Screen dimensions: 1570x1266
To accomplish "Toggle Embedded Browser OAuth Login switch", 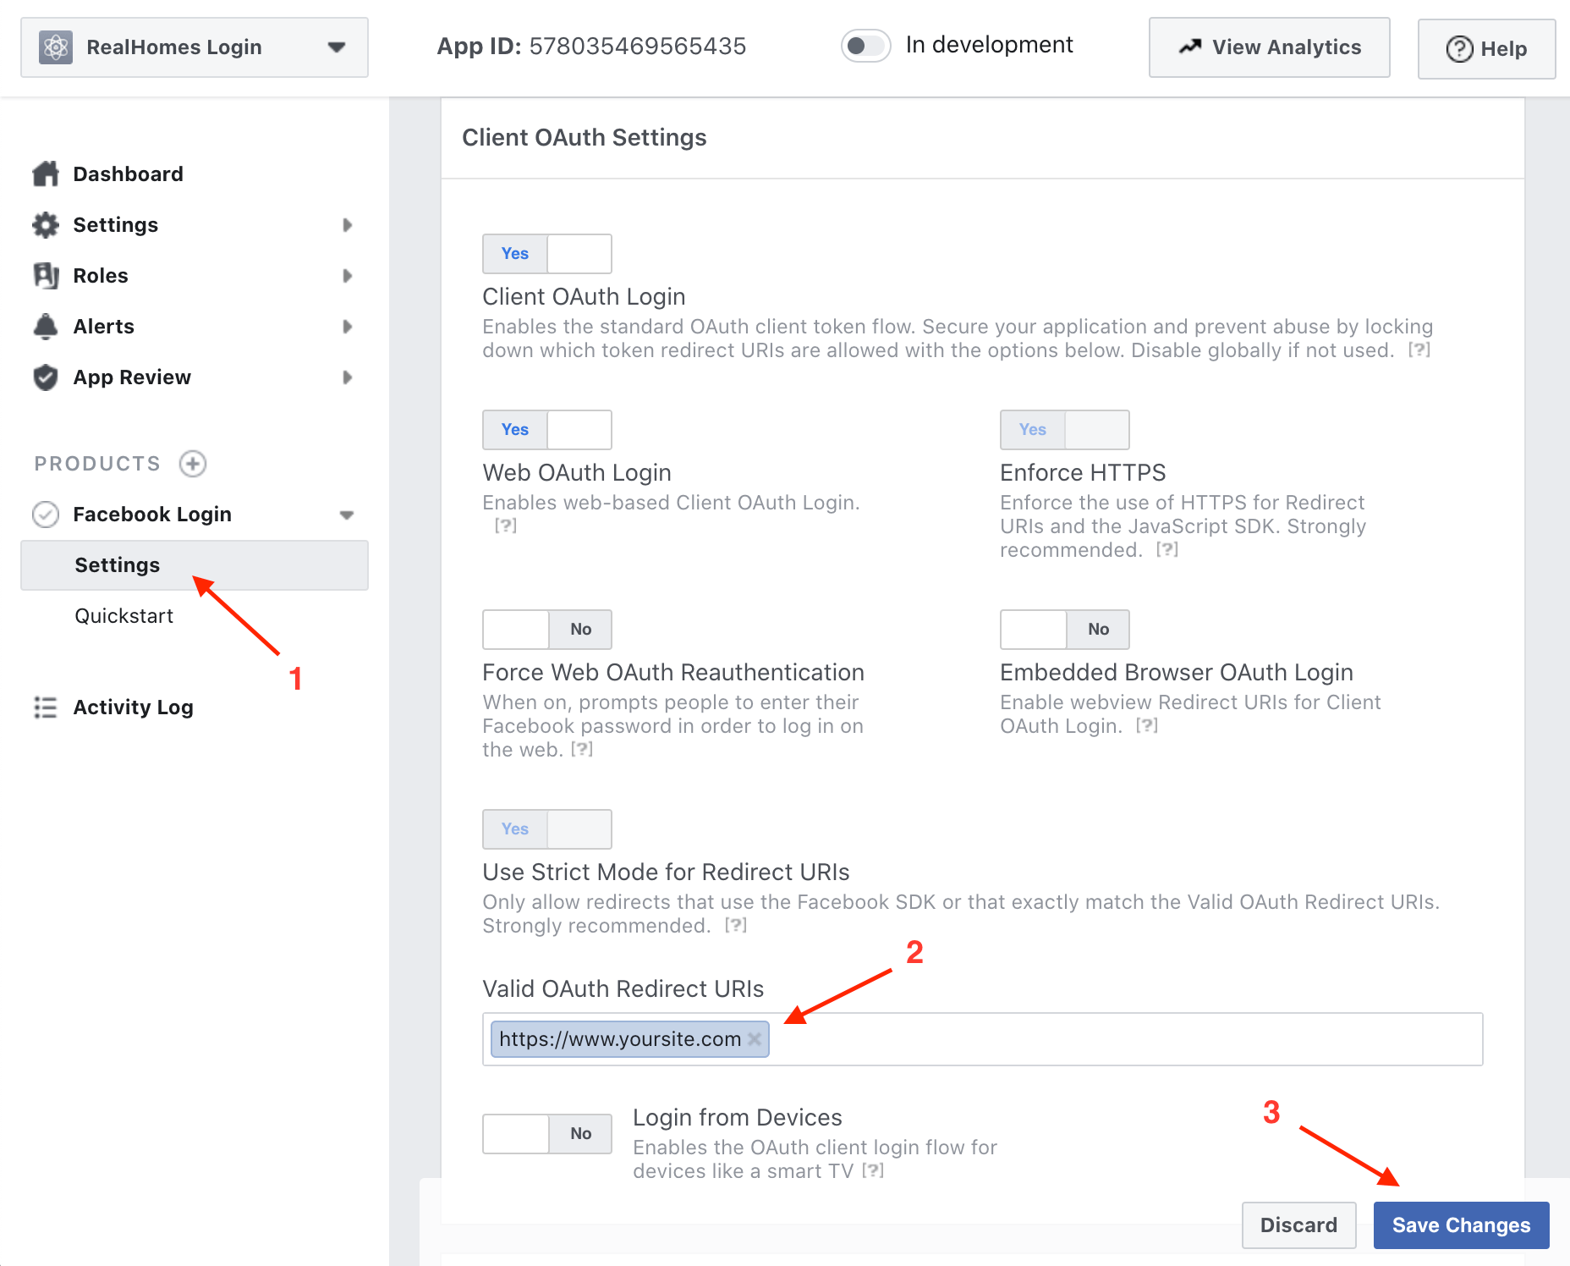I will pos(1065,630).
